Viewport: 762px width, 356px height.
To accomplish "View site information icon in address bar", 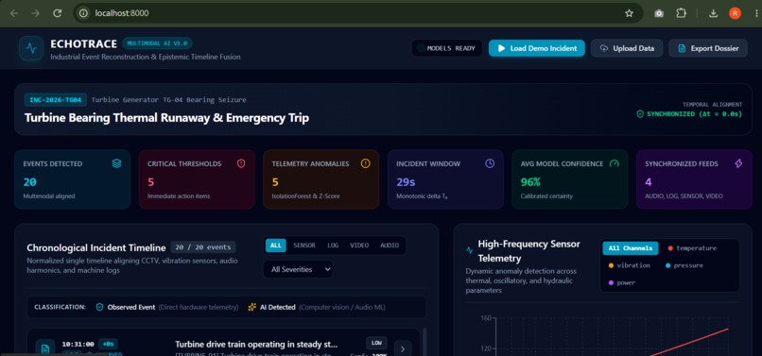I will click(x=83, y=13).
